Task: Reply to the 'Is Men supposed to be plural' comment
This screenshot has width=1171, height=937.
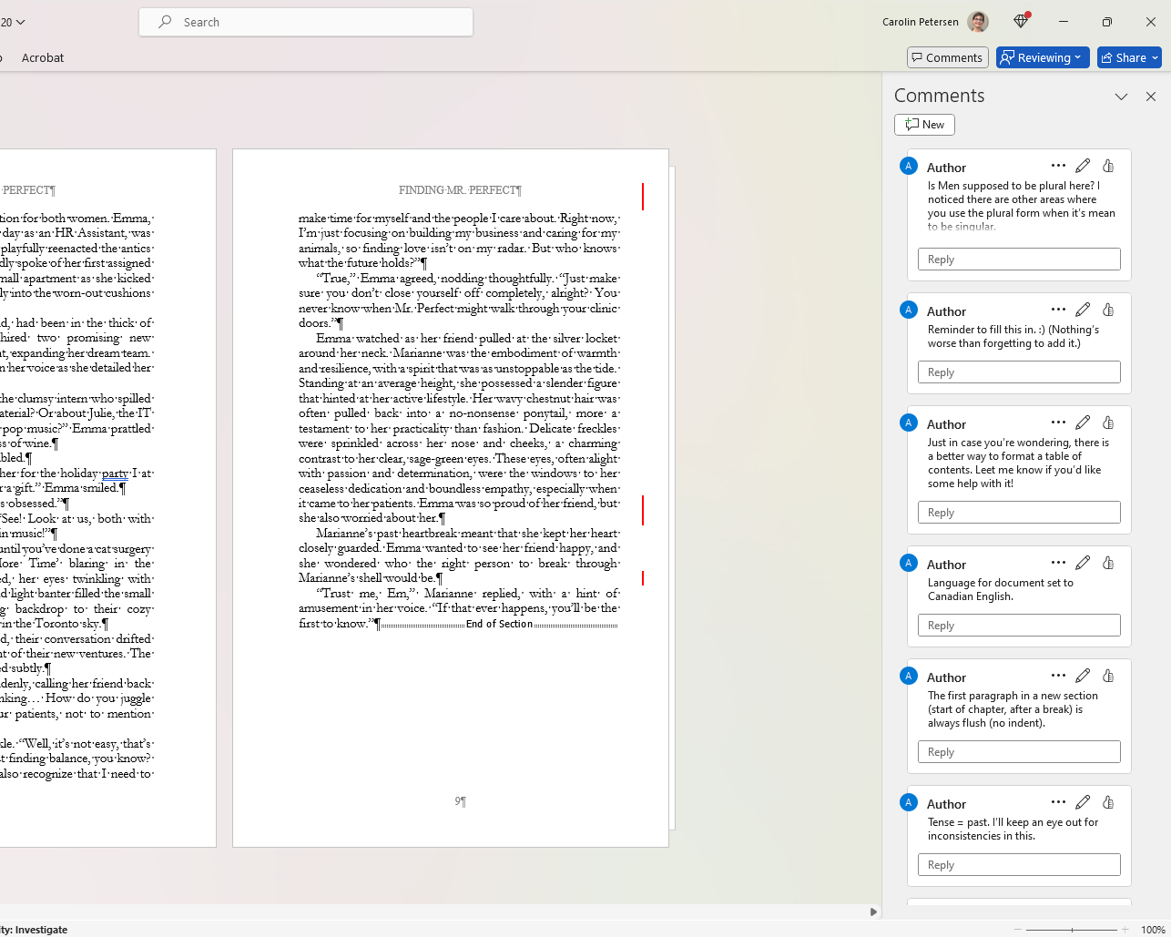Action: (x=1019, y=260)
